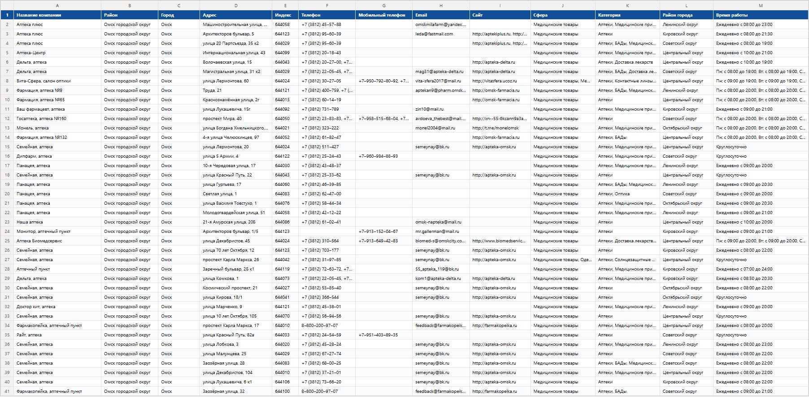Select column A header letter
This screenshot has width=809, height=404.
point(57,5)
